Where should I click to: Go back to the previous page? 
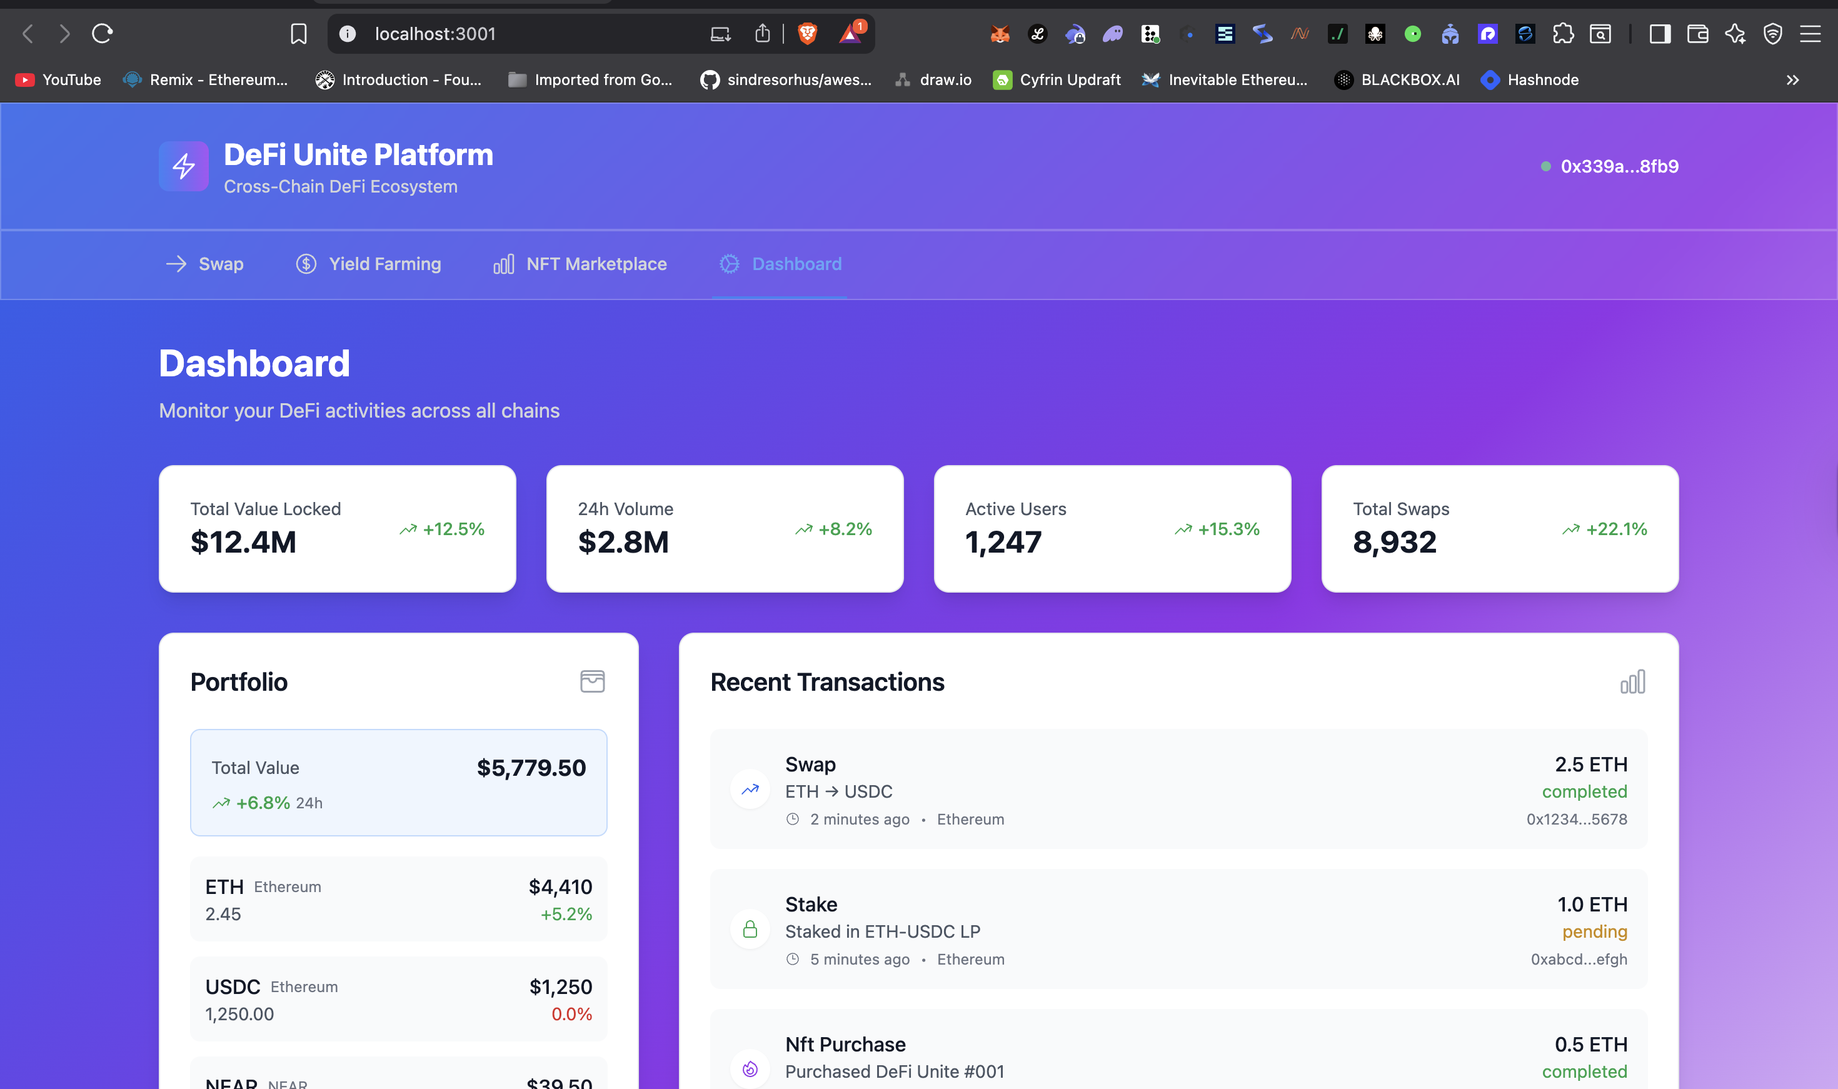point(28,34)
